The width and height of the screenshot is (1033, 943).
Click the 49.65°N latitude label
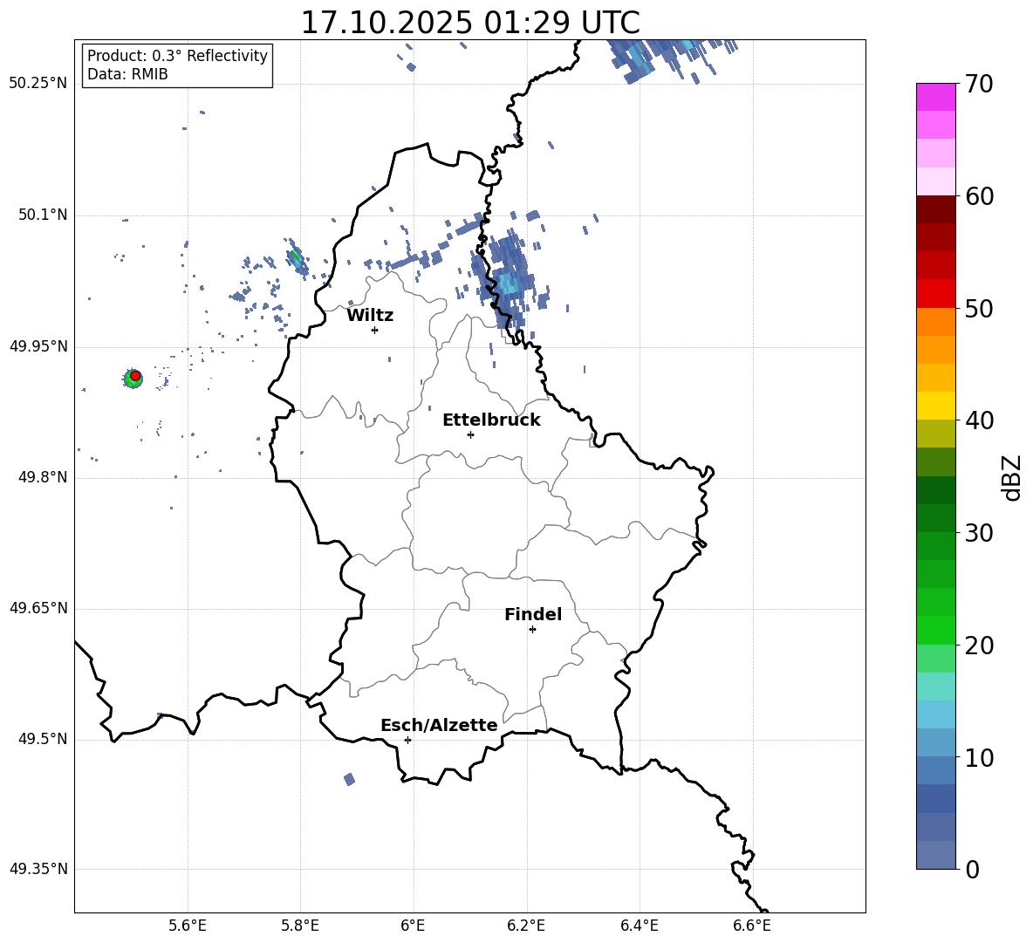pos(38,608)
